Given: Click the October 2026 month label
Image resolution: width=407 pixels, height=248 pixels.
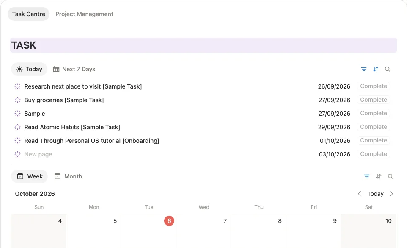Looking at the screenshot, I should point(35,194).
